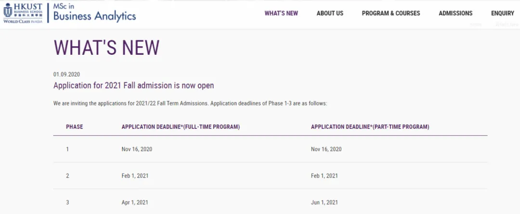Open the Admissions menu

coord(455,13)
